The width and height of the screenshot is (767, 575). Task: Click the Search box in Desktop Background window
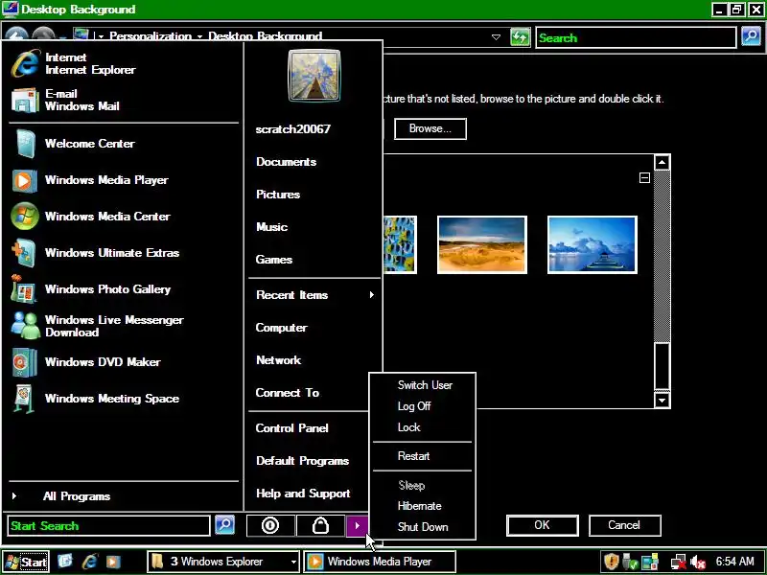tap(636, 37)
